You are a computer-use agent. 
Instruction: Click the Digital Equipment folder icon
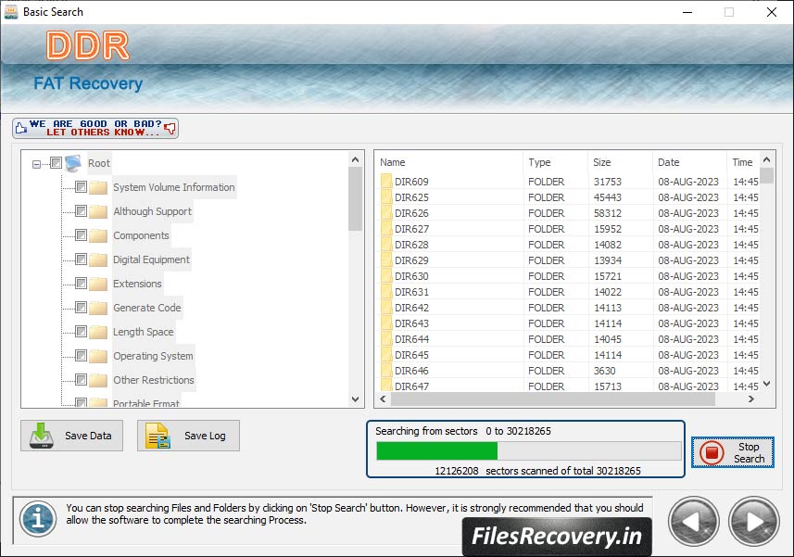tap(98, 260)
